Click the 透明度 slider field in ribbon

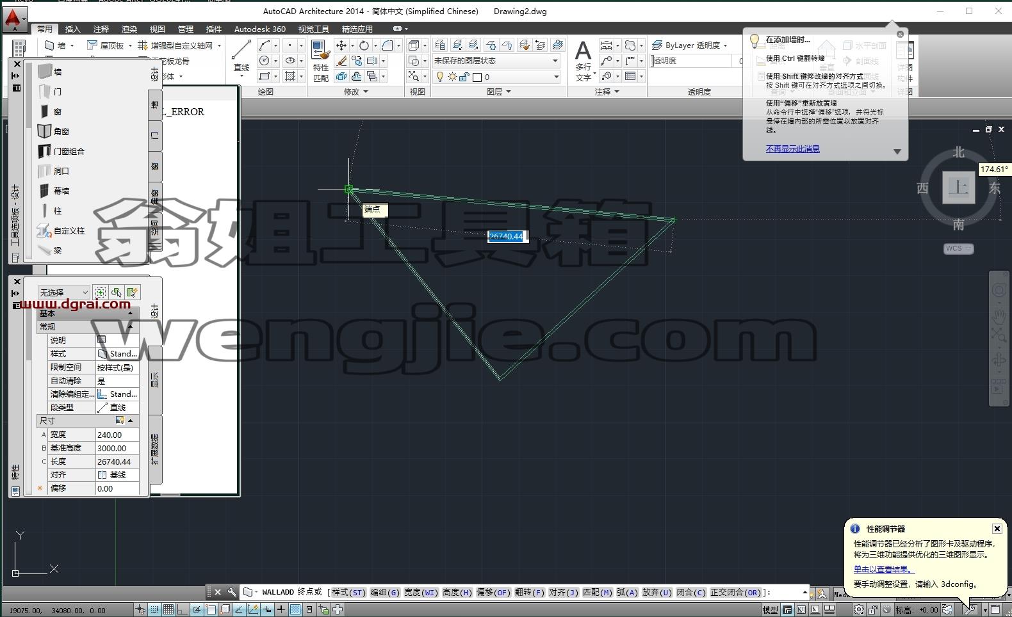[691, 61]
